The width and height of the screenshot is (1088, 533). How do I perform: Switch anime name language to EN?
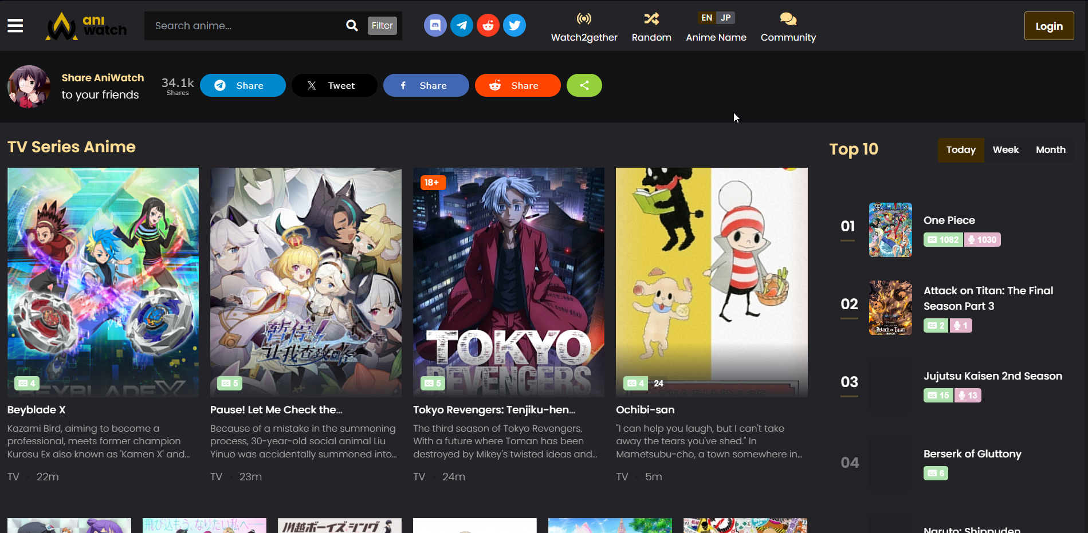[x=706, y=18]
